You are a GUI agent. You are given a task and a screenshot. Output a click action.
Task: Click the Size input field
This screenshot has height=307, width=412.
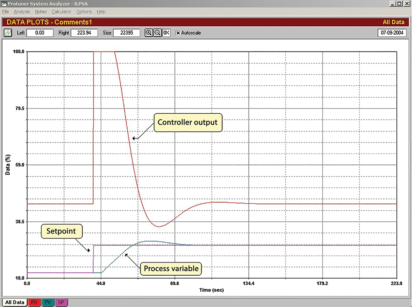click(126, 33)
